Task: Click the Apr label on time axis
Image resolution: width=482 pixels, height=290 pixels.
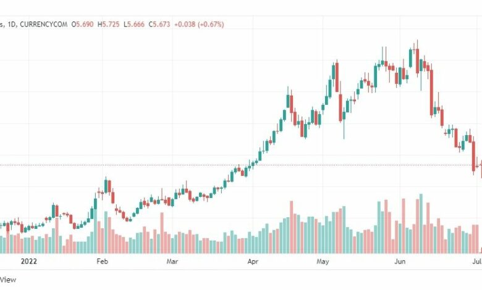Action: [253, 262]
